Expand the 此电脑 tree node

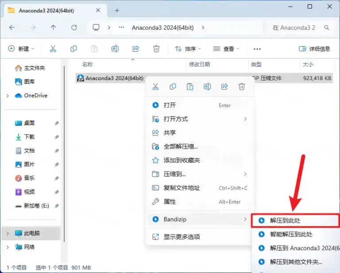point(8,233)
